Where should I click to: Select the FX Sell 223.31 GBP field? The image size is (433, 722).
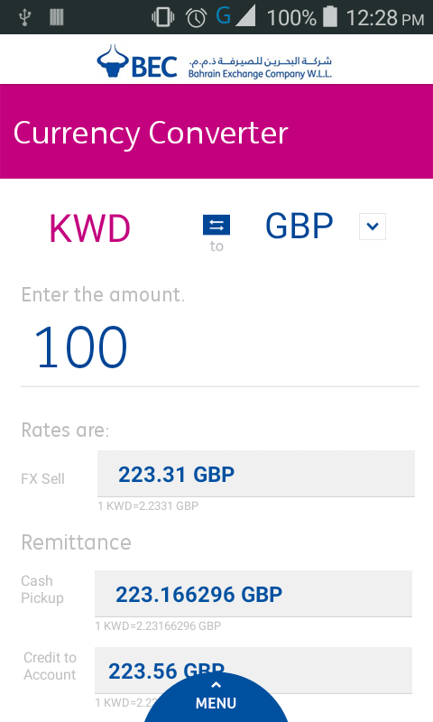point(256,474)
